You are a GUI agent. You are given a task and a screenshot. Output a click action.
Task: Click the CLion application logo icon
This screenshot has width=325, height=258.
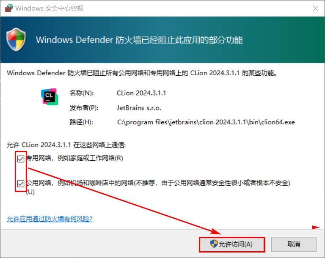50,97
